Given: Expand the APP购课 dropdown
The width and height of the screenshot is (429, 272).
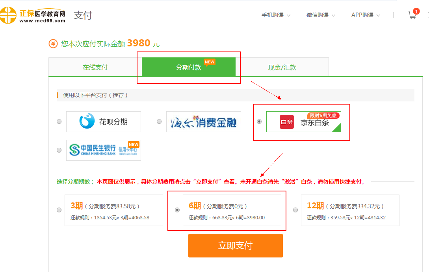Looking at the screenshot, I should [x=366, y=15].
